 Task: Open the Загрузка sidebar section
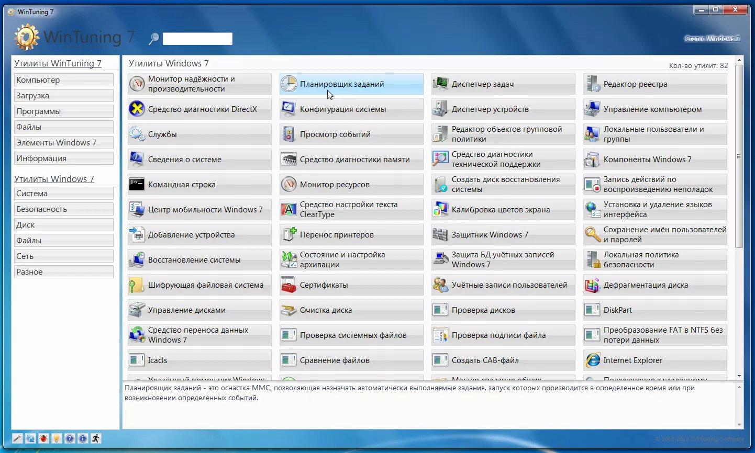[x=64, y=96]
